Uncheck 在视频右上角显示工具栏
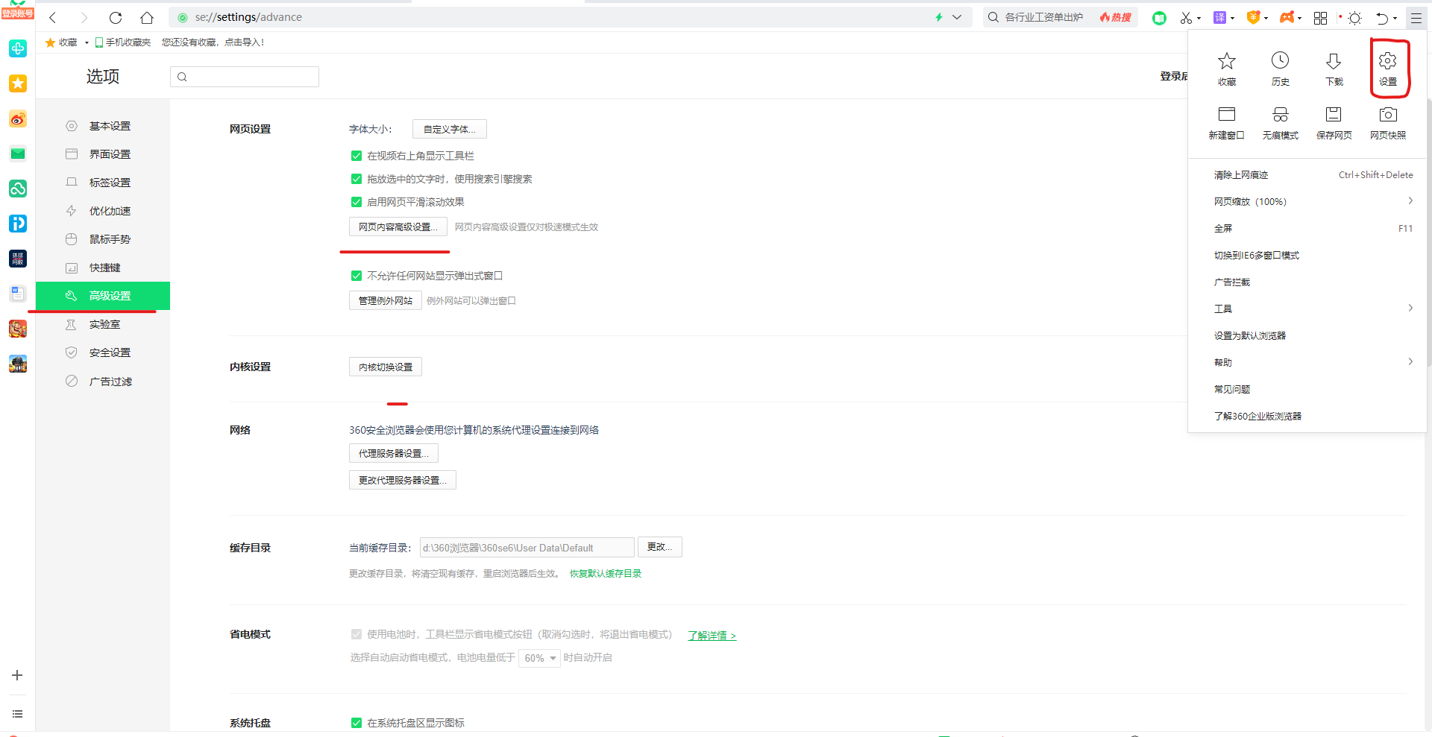Image resolution: width=1432 pixels, height=737 pixels. [357, 155]
